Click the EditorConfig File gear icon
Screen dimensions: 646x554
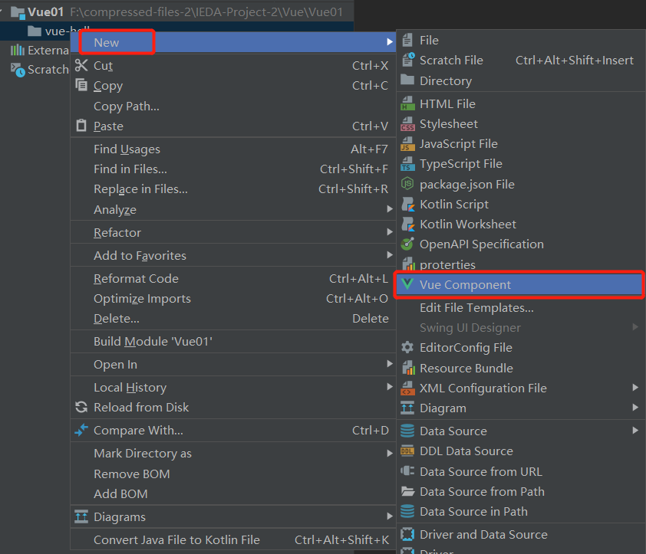(x=407, y=347)
